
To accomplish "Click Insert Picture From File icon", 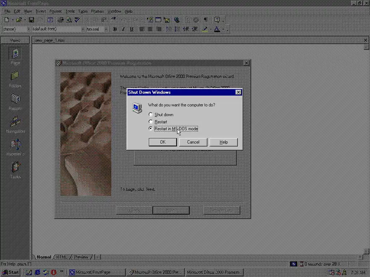I will 167,20.
